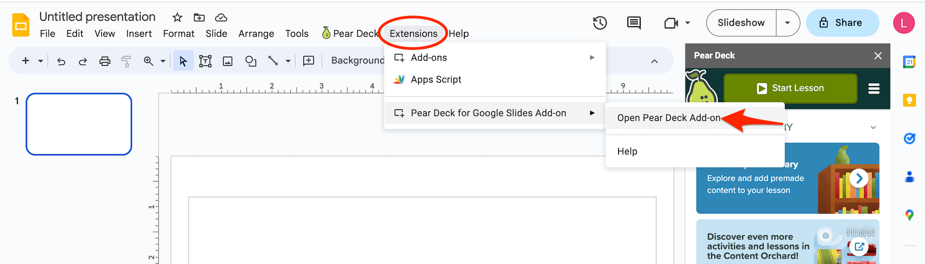Click the Insert image icon

[228, 60]
